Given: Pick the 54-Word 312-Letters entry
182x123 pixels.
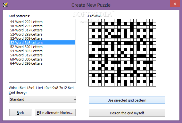Looking at the screenshot, I should click(43, 55).
